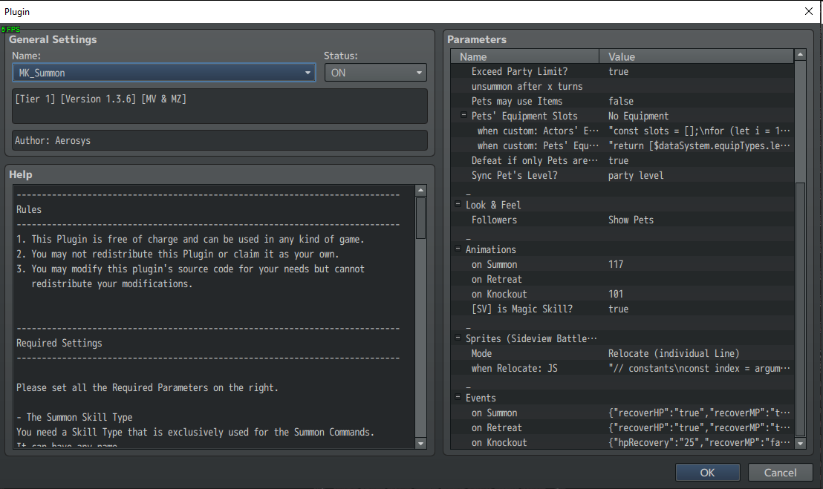
Task: Click the Show Pets value
Action: pyautogui.click(x=631, y=220)
